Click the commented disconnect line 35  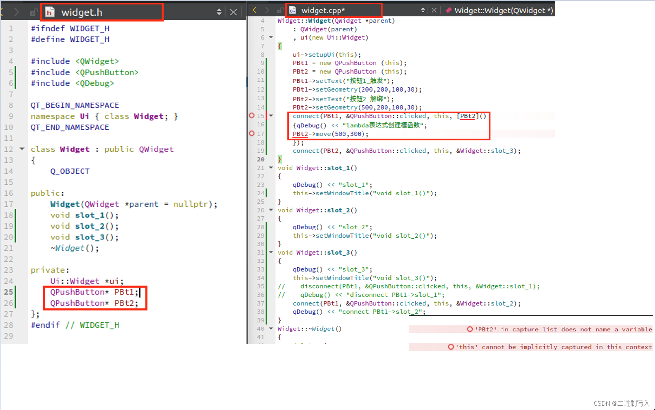(409, 286)
